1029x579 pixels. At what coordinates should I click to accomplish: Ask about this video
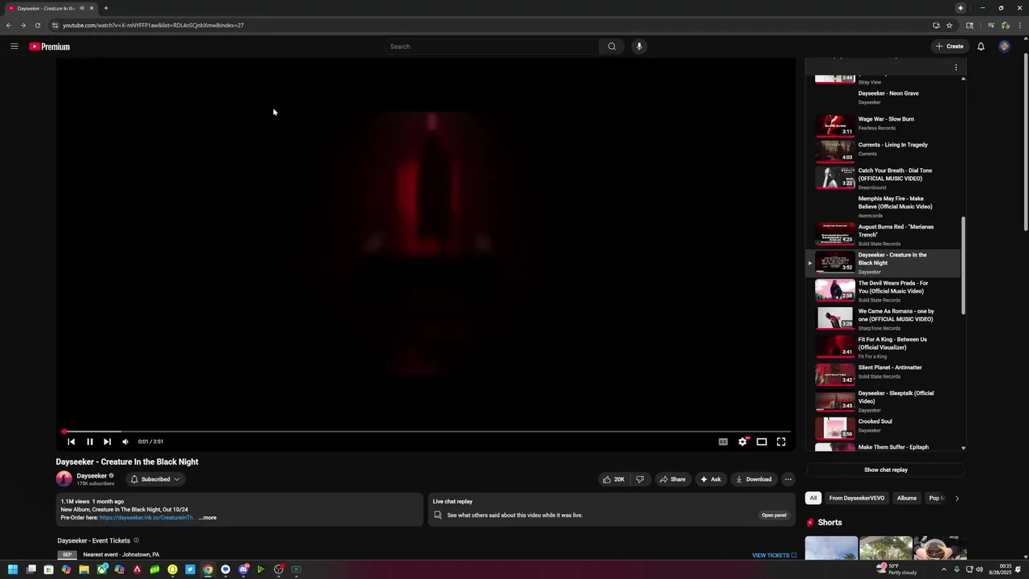(710, 479)
